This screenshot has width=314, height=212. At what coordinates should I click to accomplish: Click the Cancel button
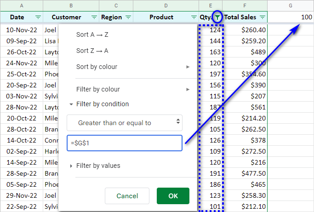click(127, 196)
